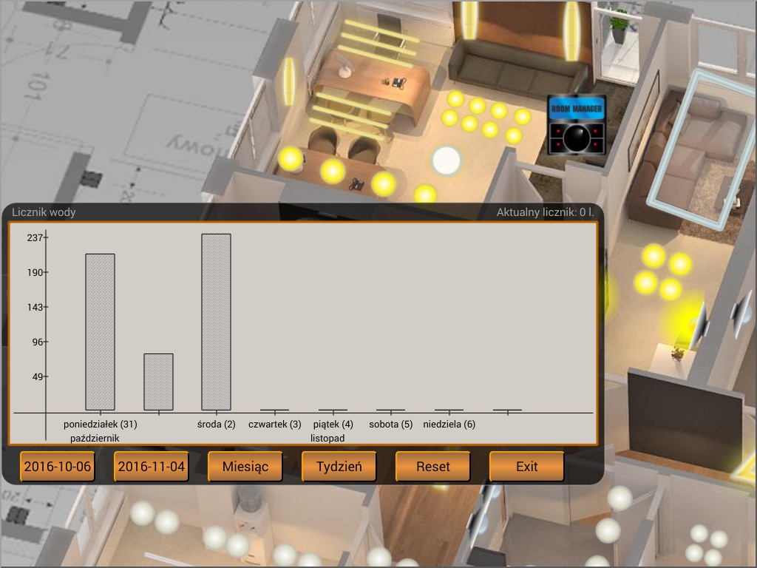Toggle the yellow lamp at the table's left end

coord(290,158)
